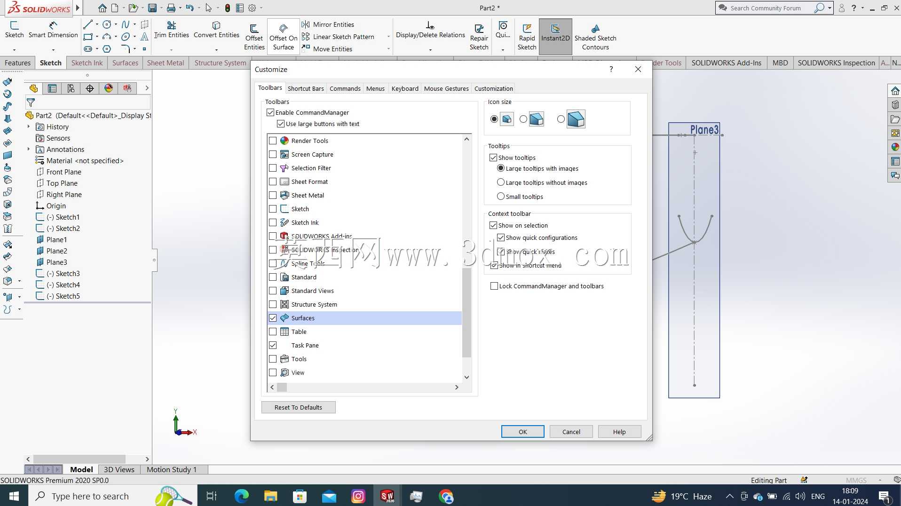Open the DimXpertManager tab

coord(90,88)
